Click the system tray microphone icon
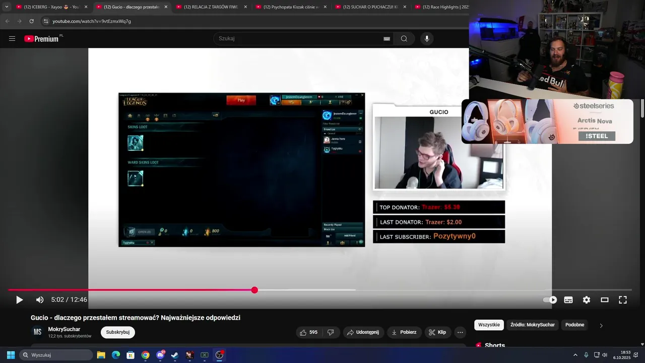 (586, 355)
